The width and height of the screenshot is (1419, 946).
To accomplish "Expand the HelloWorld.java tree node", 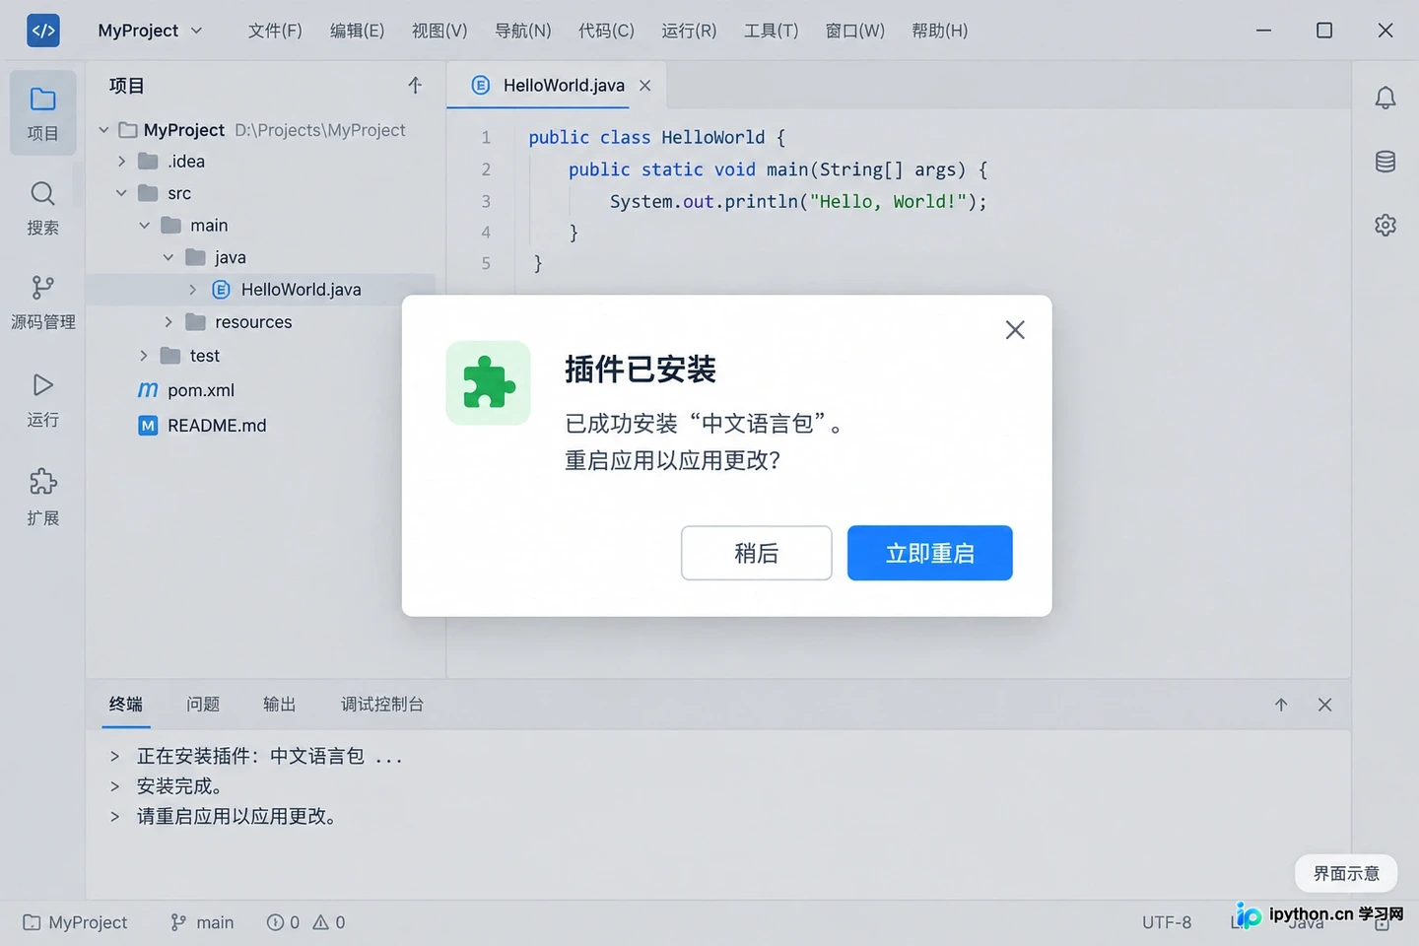I will click(x=193, y=290).
